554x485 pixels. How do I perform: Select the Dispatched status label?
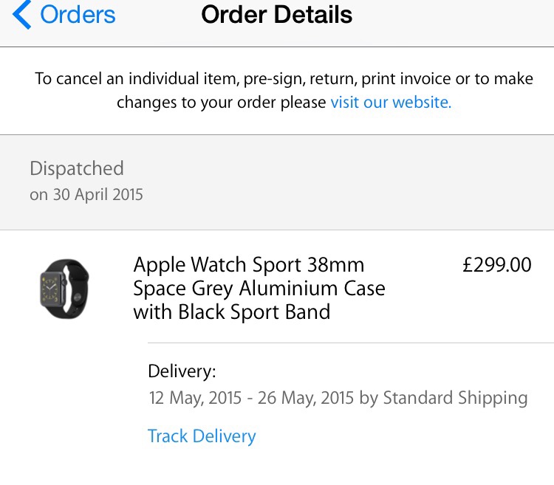77,168
